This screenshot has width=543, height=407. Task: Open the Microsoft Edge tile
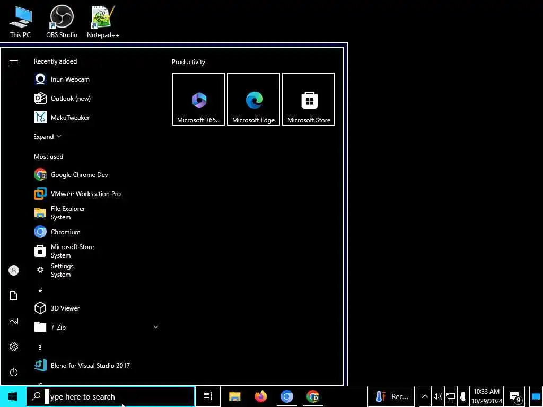[253, 99]
